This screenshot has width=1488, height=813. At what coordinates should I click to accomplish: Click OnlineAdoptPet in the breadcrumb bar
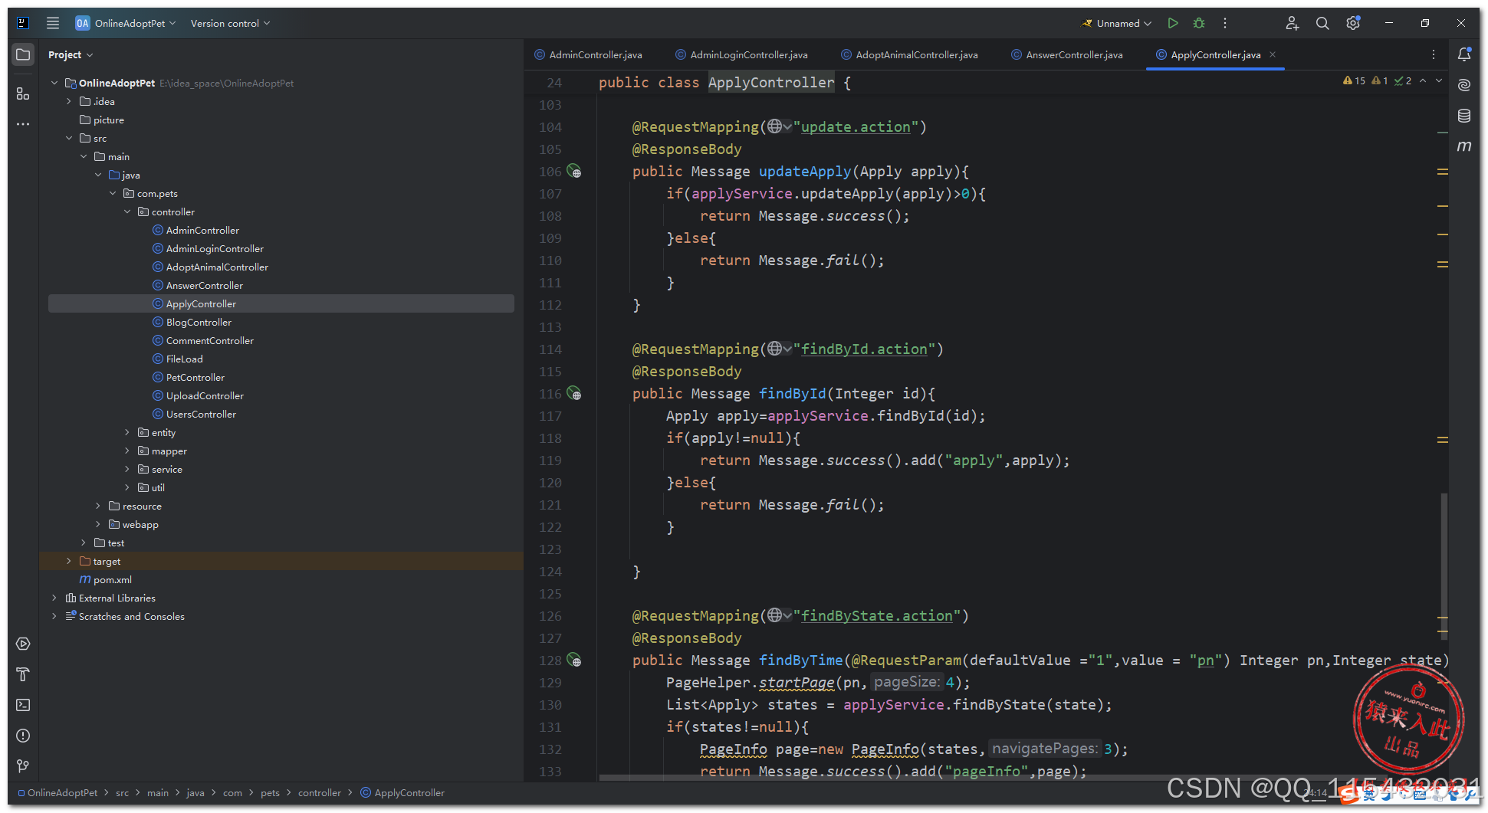point(58,792)
